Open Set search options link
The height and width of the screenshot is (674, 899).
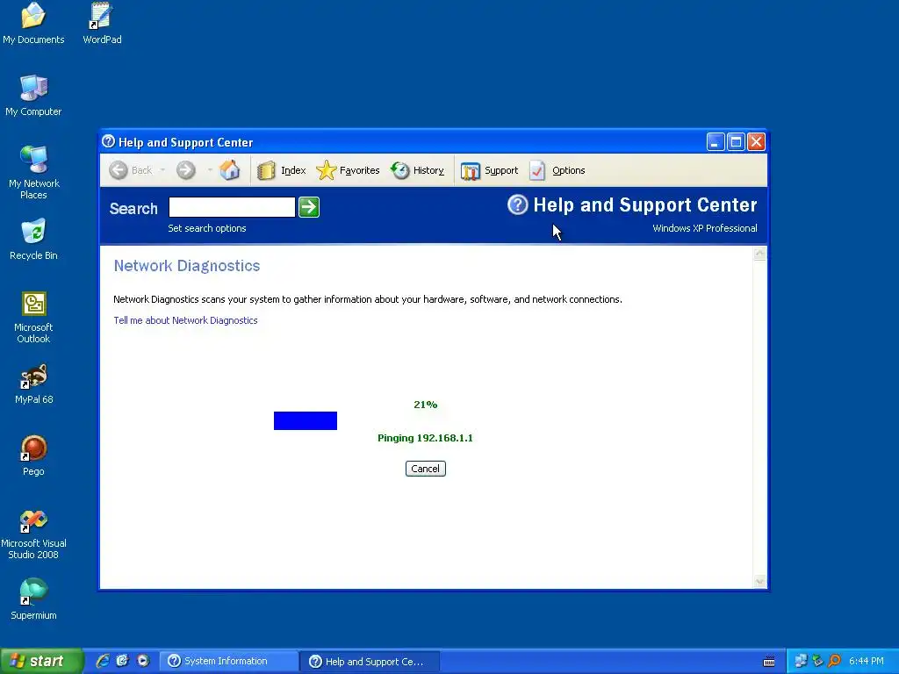(x=207, y=228)
